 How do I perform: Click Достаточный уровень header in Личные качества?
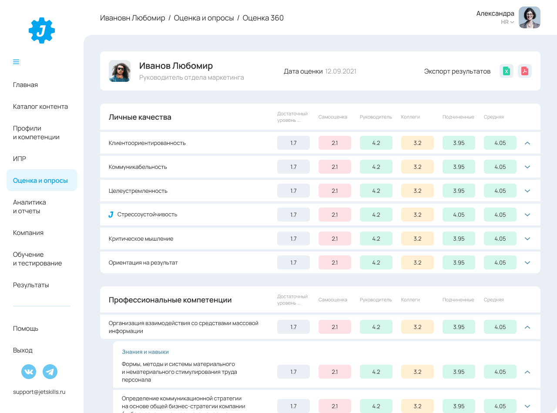292,117
